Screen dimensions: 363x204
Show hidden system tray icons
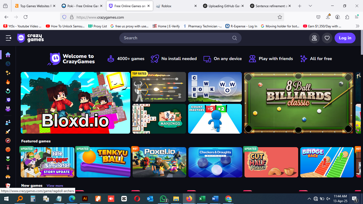click(x=309, y=199)
